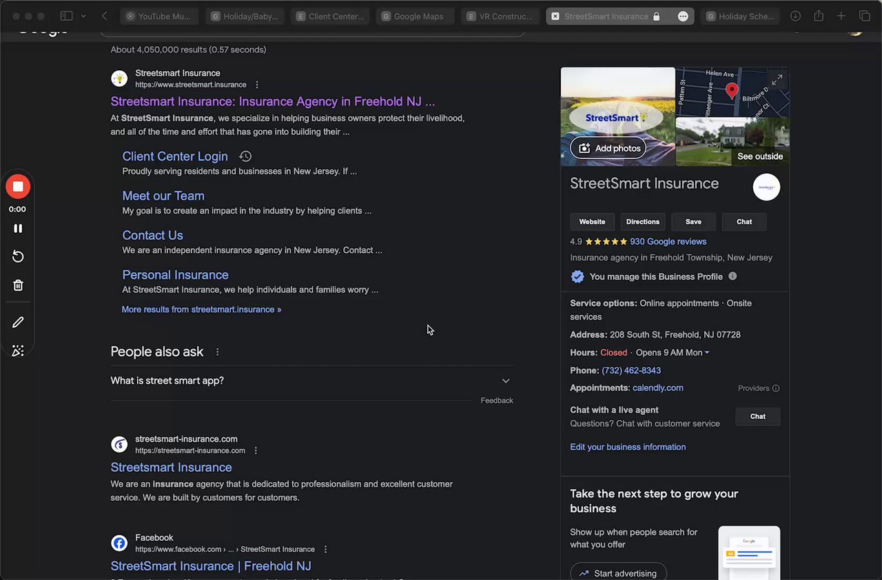
Task: Click Start advertising button
Action: (x=618, y=573)
